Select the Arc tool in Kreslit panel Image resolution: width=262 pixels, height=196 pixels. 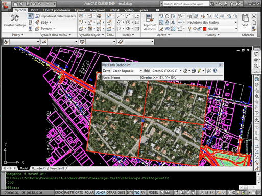[128, 16]
